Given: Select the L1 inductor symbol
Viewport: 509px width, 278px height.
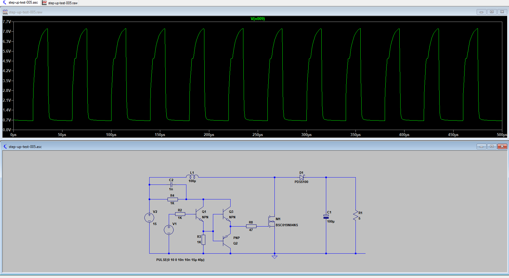Looking at the screenshot, I should 192,177.
